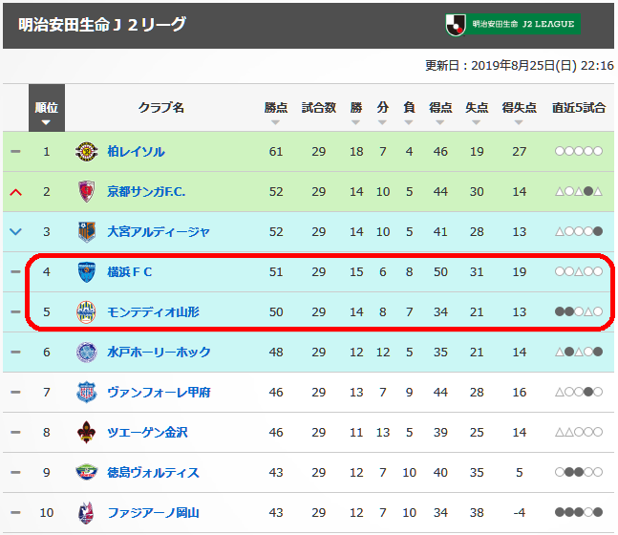Click the Omiya Ardija club crest

(86, 232)
